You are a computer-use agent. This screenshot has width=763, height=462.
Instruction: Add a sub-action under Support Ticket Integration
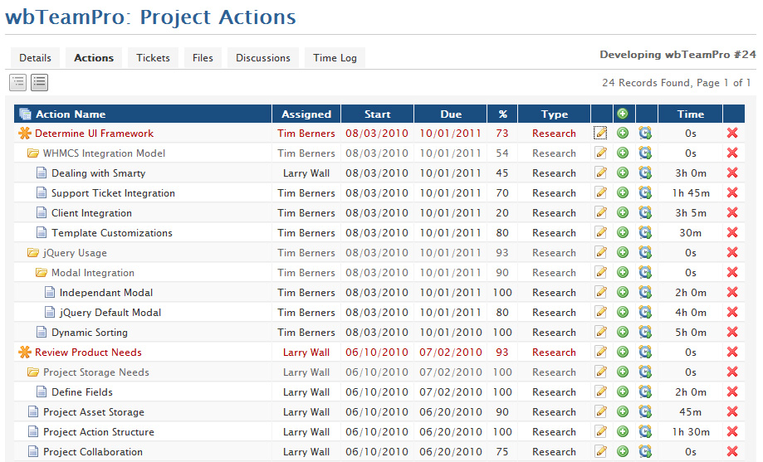coord(623,193)
